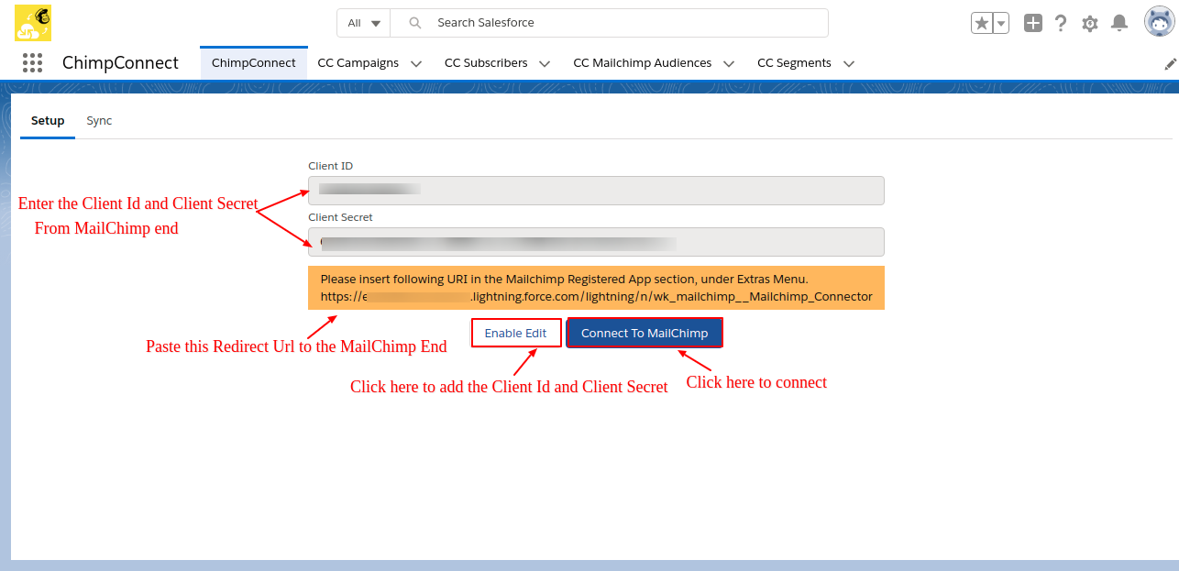1179x571 pixels.
Task: Expand the CC Subscribers tab chevron
Action: 545,64
